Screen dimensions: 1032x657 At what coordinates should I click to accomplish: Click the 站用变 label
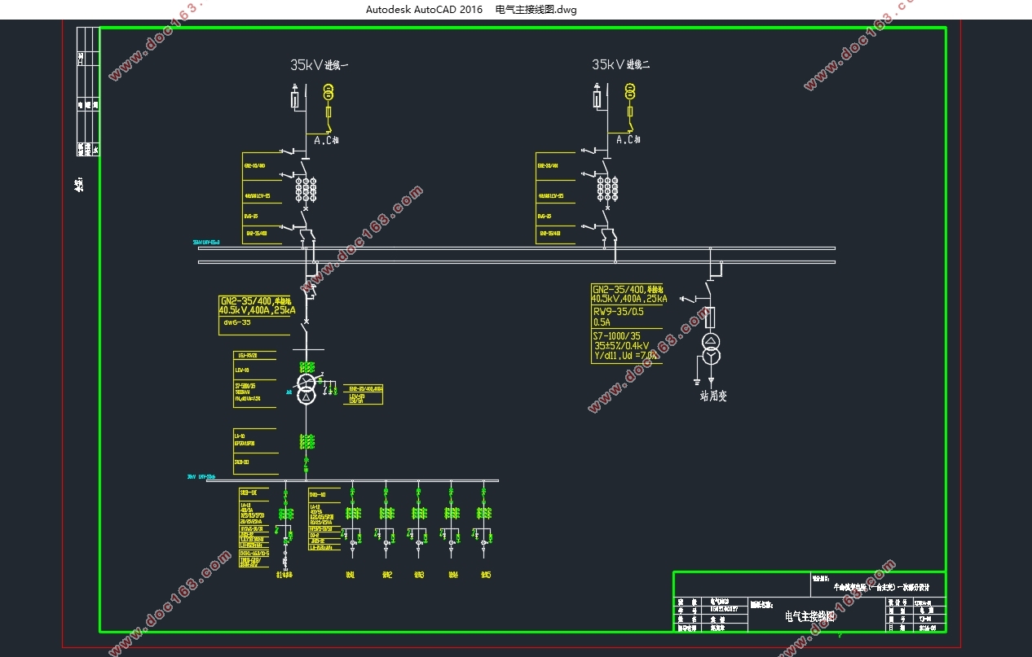coord(713,396)
